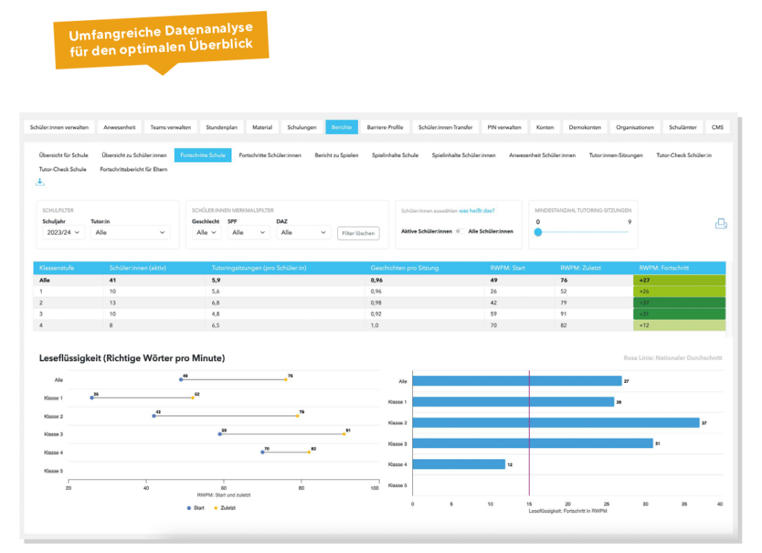The width and height of the screenshot is (762, 553).
Task: Switch between Aktive and Alle Schüler:innen
Action: [x=461, y=231]
